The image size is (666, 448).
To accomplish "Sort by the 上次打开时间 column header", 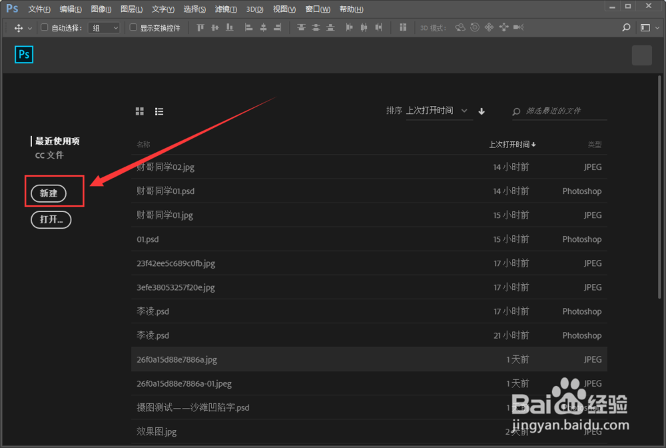I will coord(512,145).
